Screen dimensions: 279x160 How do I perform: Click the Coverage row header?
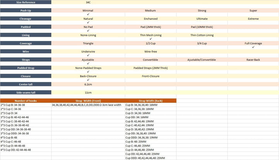point(26,43)
